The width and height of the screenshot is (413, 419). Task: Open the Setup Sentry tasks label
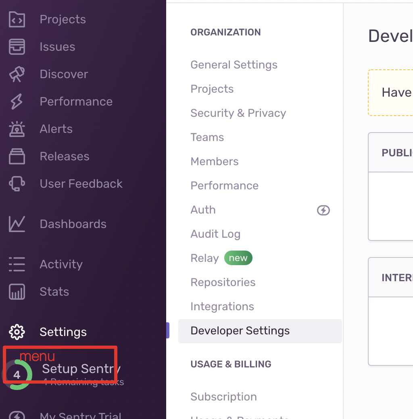[x=81, y=369]
